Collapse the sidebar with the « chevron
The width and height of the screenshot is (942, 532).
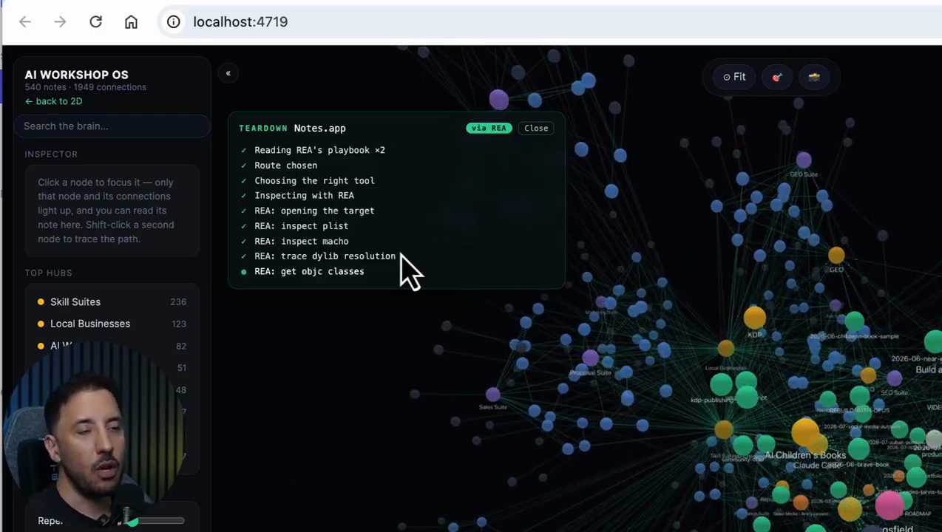(228, 73)
